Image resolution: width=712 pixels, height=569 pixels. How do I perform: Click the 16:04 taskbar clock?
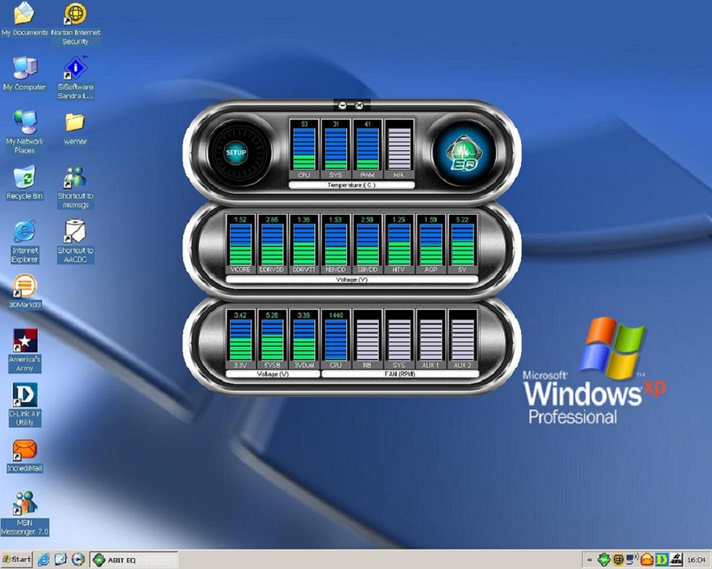click(x=696, y=560)
